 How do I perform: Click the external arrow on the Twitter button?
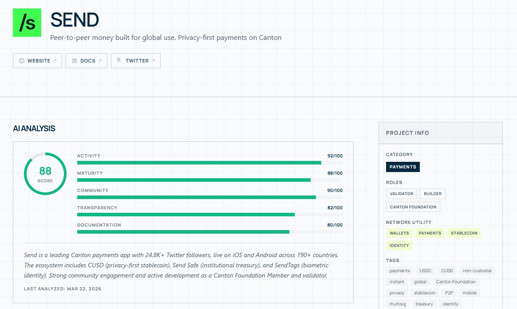(x=153, y=61)
